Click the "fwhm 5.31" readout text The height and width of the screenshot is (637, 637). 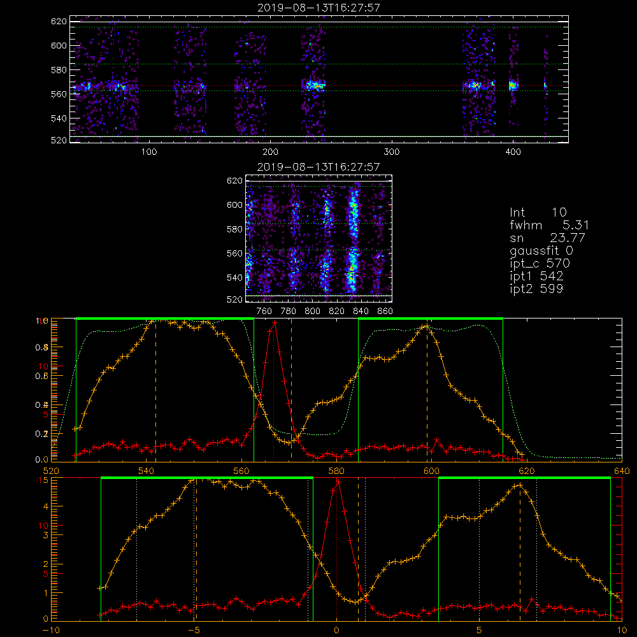coord(549,225)
